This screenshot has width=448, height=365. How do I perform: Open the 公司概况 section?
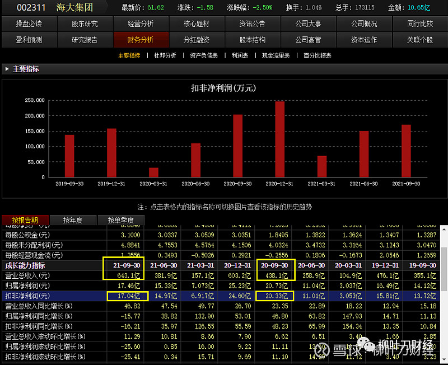tap(365, 24)
